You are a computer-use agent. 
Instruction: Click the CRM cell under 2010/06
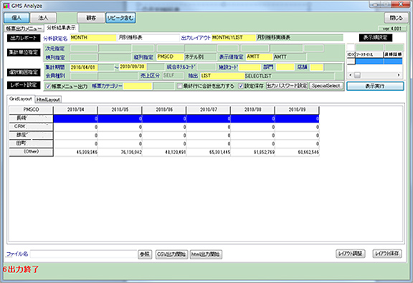click(164, 127)
